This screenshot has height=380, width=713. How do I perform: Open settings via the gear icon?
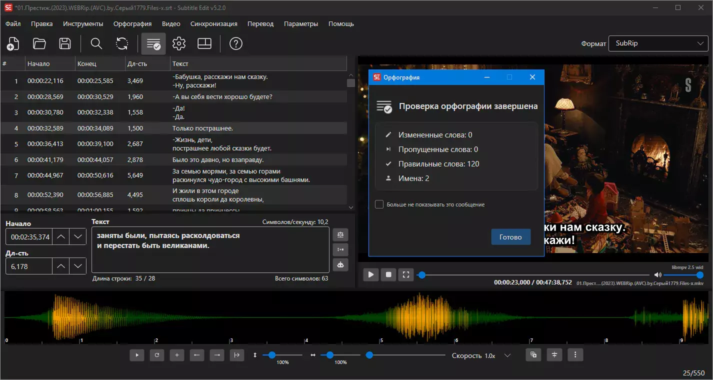point(179,43)
